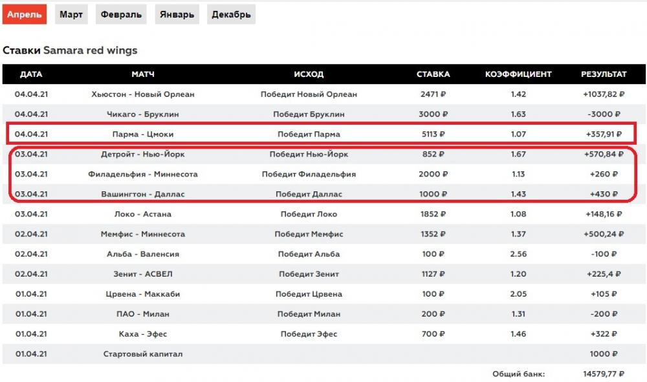Select the Апрель month tab

tap(25, 14)
